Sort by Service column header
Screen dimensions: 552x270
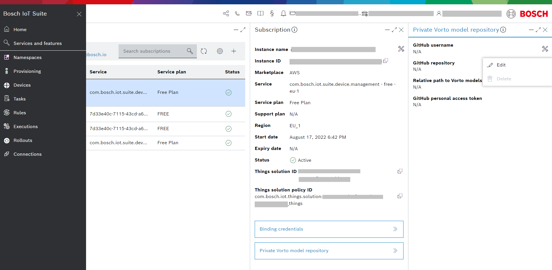tap(98, 72)
